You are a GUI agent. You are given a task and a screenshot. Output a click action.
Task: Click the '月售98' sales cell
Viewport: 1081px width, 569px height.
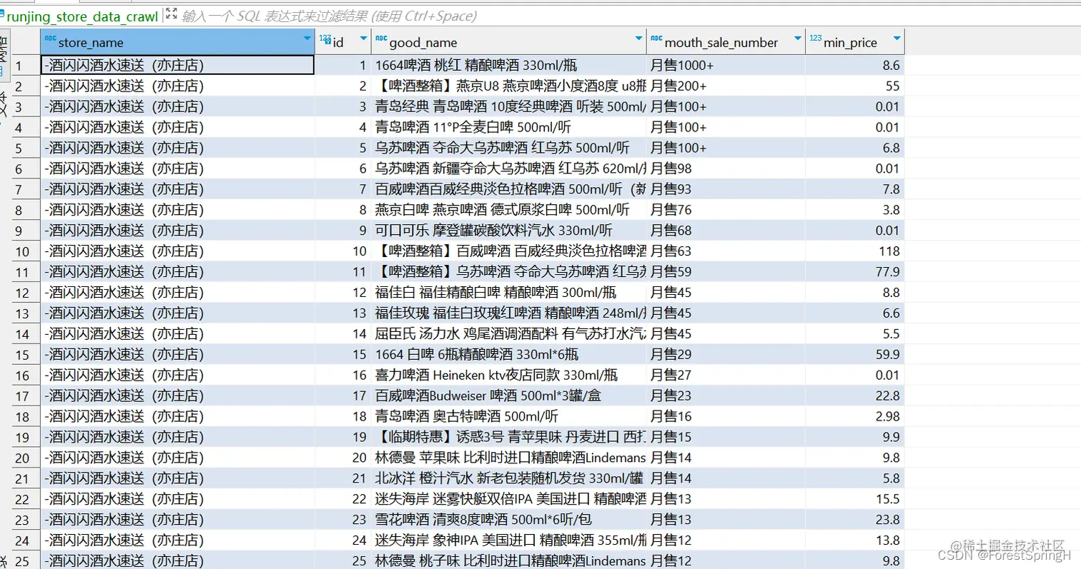(x=726, y=168)
